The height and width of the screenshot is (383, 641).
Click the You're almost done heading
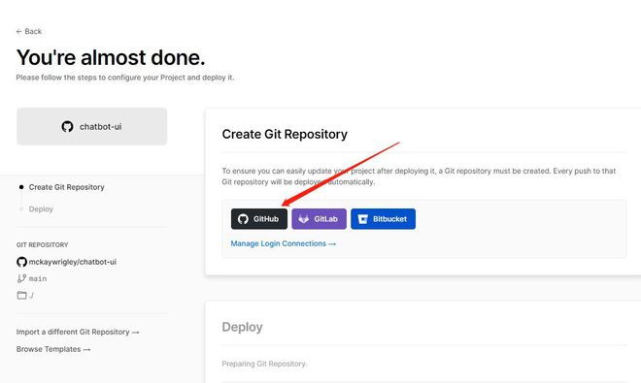111,57
